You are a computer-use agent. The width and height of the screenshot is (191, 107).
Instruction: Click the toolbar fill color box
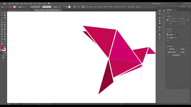(2, 47)
